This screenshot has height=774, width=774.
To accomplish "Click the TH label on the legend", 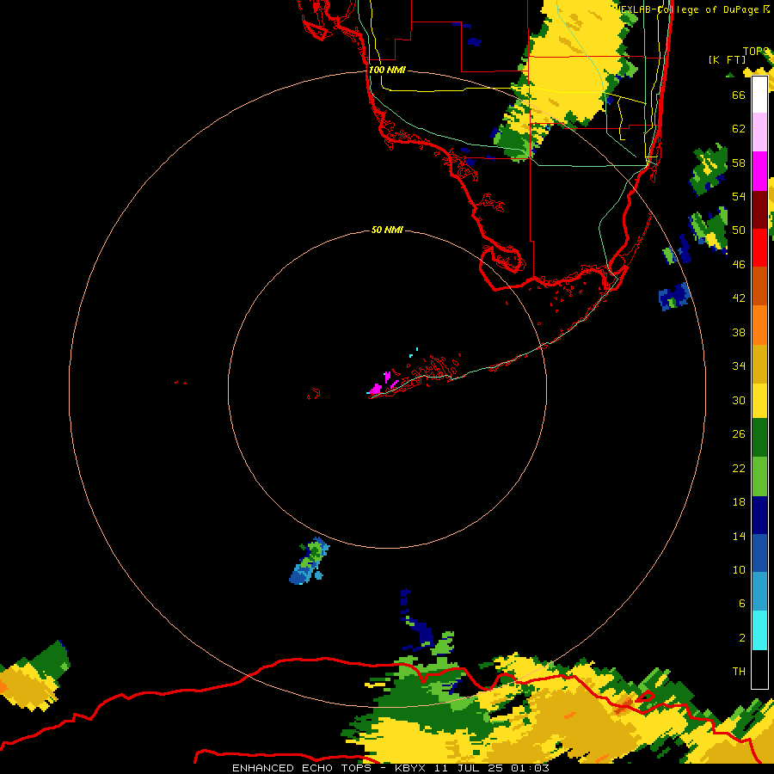I will [x=739, y=672].
